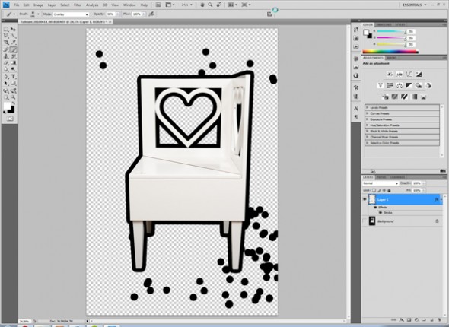Select the Healing Brush tool
The height and width of the screenshot is (327, 449).
click(x=6, y=49)
